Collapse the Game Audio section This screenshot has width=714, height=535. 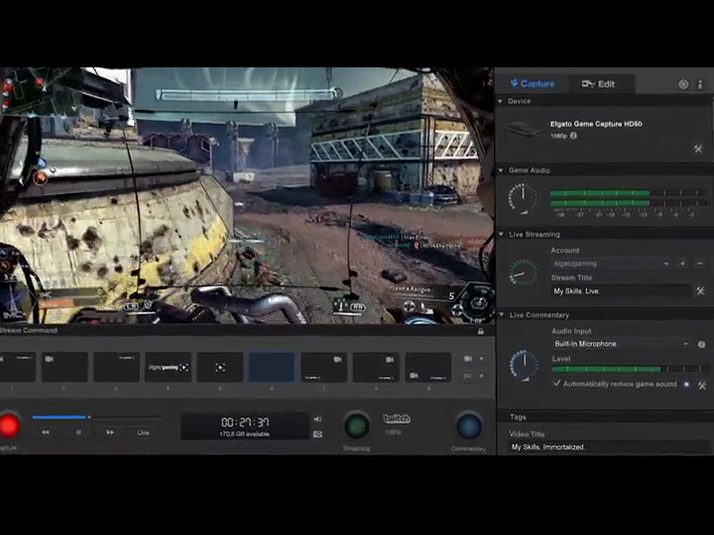point(501,170)
